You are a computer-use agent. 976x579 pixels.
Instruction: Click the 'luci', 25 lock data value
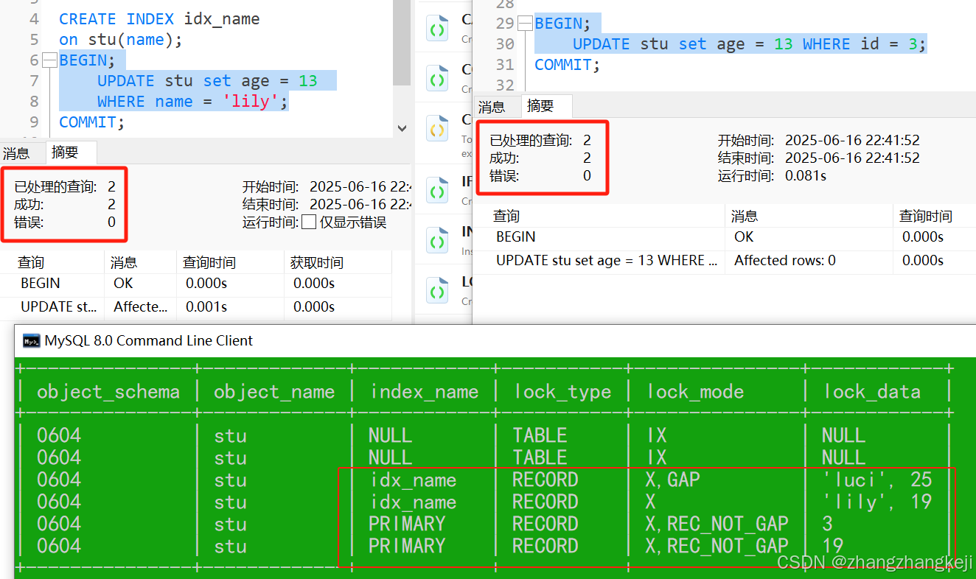(877, 480)
